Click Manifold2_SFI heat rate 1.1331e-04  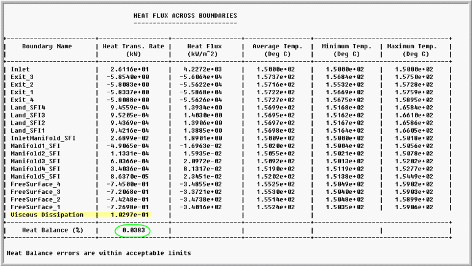[x=129, y=153]
